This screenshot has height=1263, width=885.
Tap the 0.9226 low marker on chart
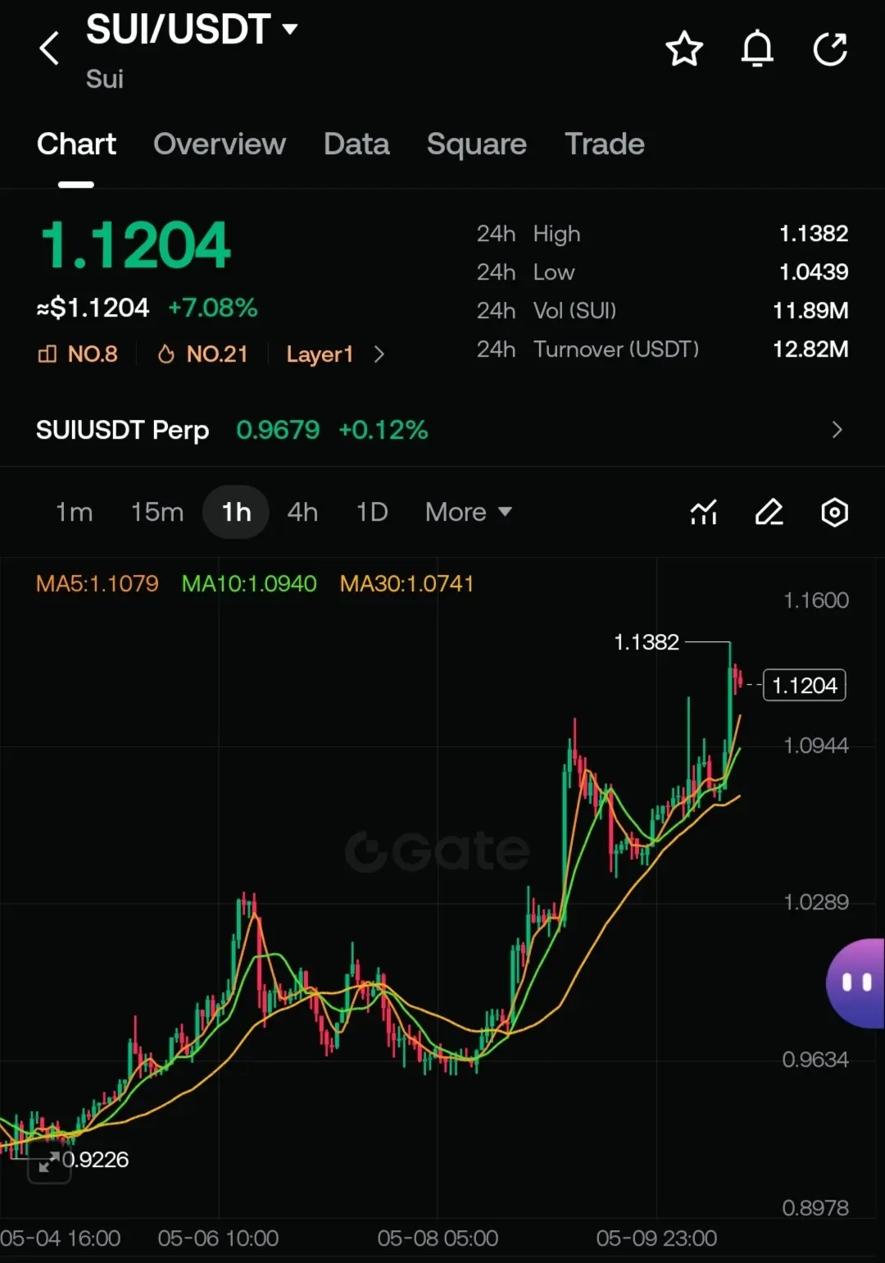point(96,1160)
